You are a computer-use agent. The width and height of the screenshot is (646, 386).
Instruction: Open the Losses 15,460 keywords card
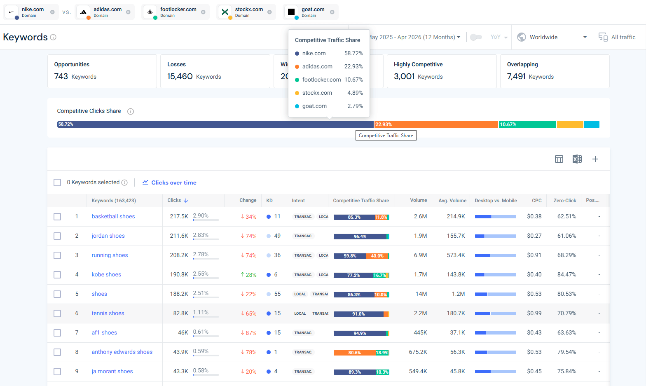point(215,71)
